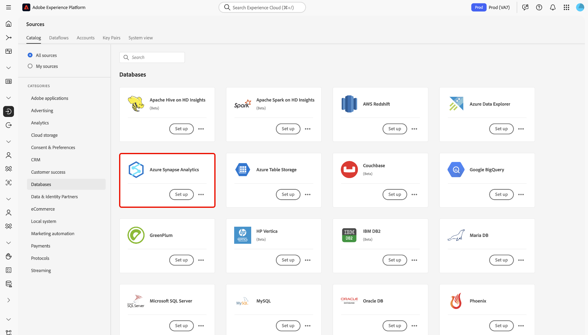Set up Azure Data Explorer source
The height and width of the screenshot is (335, 588).
(501, 129)
